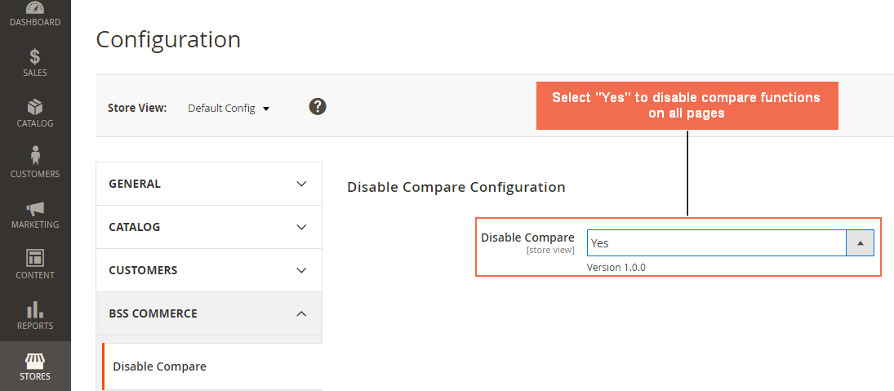The height and width of the screenshot is (391, 894).
Task: Open the Disable Compare Yes select box
Action: [x=716, y=243]
